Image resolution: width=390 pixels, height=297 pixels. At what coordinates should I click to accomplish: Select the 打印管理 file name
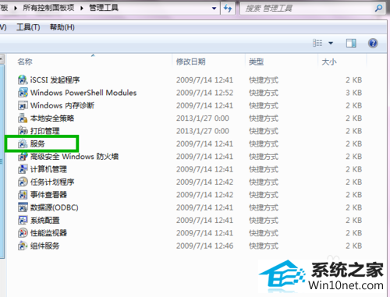pyautogui.click(x=44, y=131)
